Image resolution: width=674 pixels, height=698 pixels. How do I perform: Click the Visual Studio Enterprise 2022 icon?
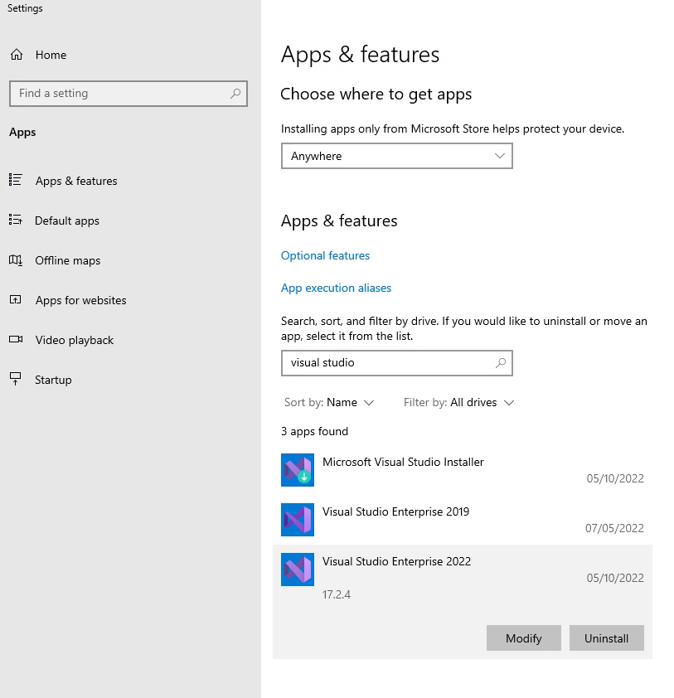298,570
